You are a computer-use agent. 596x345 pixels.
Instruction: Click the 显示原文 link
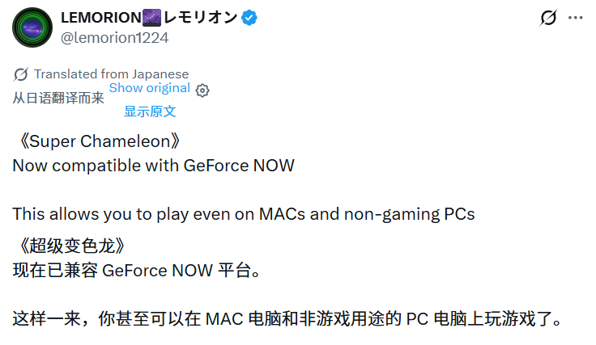point(150,111)
